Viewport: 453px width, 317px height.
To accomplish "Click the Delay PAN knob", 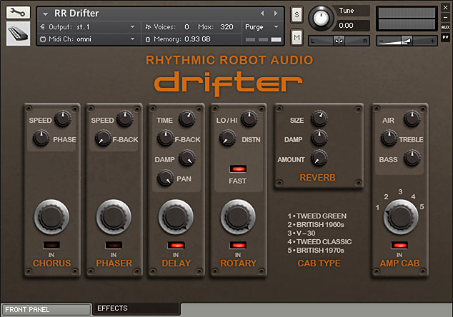I will [x=165, y=177].
